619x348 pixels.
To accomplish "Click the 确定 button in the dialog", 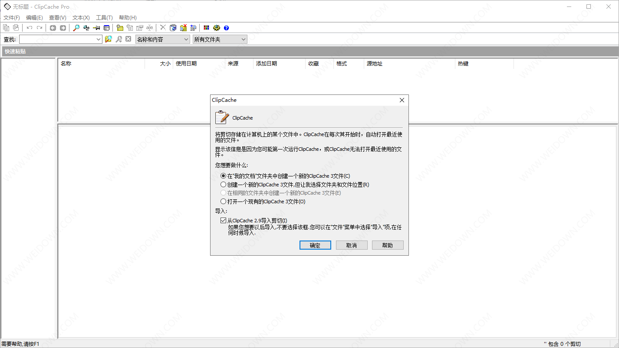I will (315, 245).
